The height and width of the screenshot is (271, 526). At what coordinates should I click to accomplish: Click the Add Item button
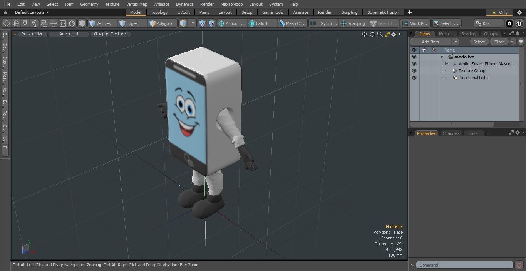coord(430,42)
